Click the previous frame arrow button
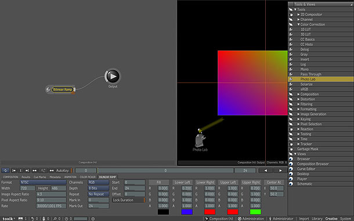Image resolution: width=354 pixels, height=221 pixels. [266, 171]
